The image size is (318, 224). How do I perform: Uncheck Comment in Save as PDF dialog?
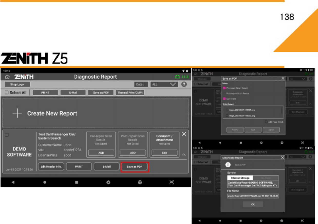224,99
